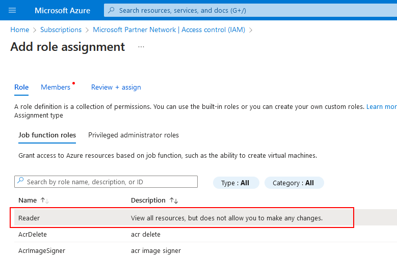
Task: Switch to the Members tab
Action: (56, 87)
